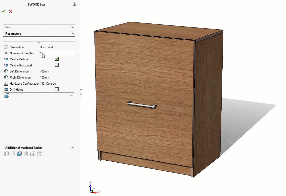This screenshot has height=196, width=286.
Task: Open the SWOODBox help question mark
Action: click(74, 4)
